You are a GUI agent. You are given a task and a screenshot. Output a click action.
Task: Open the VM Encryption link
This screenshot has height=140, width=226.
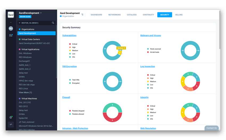coord(69,66)
